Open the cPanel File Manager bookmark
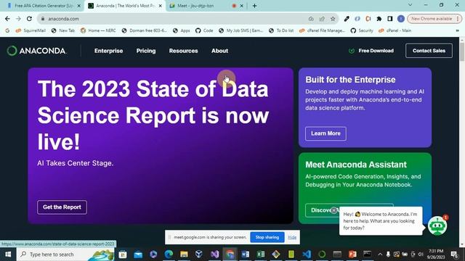Image resolution: width=465 pixels, height=261 pixels. click(x=323, y=30)
